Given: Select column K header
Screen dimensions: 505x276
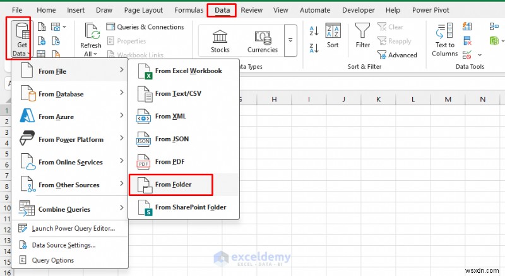Looking at the screenshot, I should pos(378,100).
